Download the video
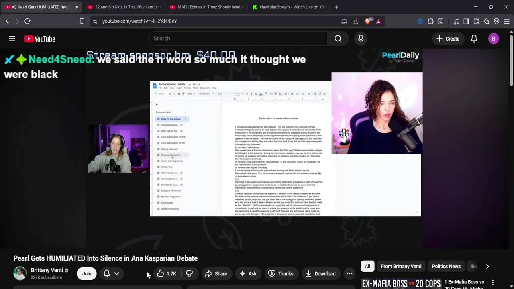Screen dimensions: 514x289 [320, 274]
